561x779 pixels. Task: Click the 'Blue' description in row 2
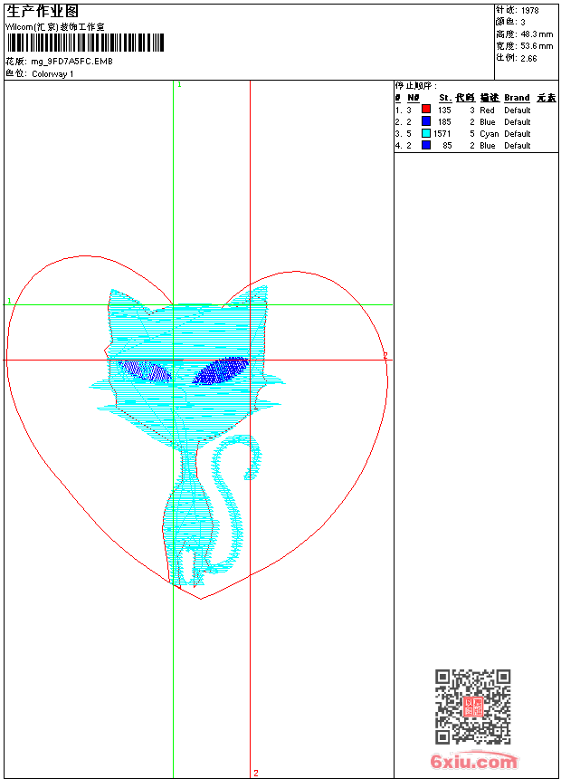point(488,122)
